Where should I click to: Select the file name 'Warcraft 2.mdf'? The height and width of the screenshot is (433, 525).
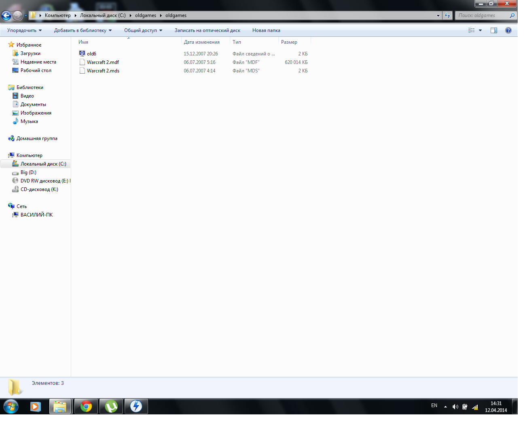[x=103, y=62]
